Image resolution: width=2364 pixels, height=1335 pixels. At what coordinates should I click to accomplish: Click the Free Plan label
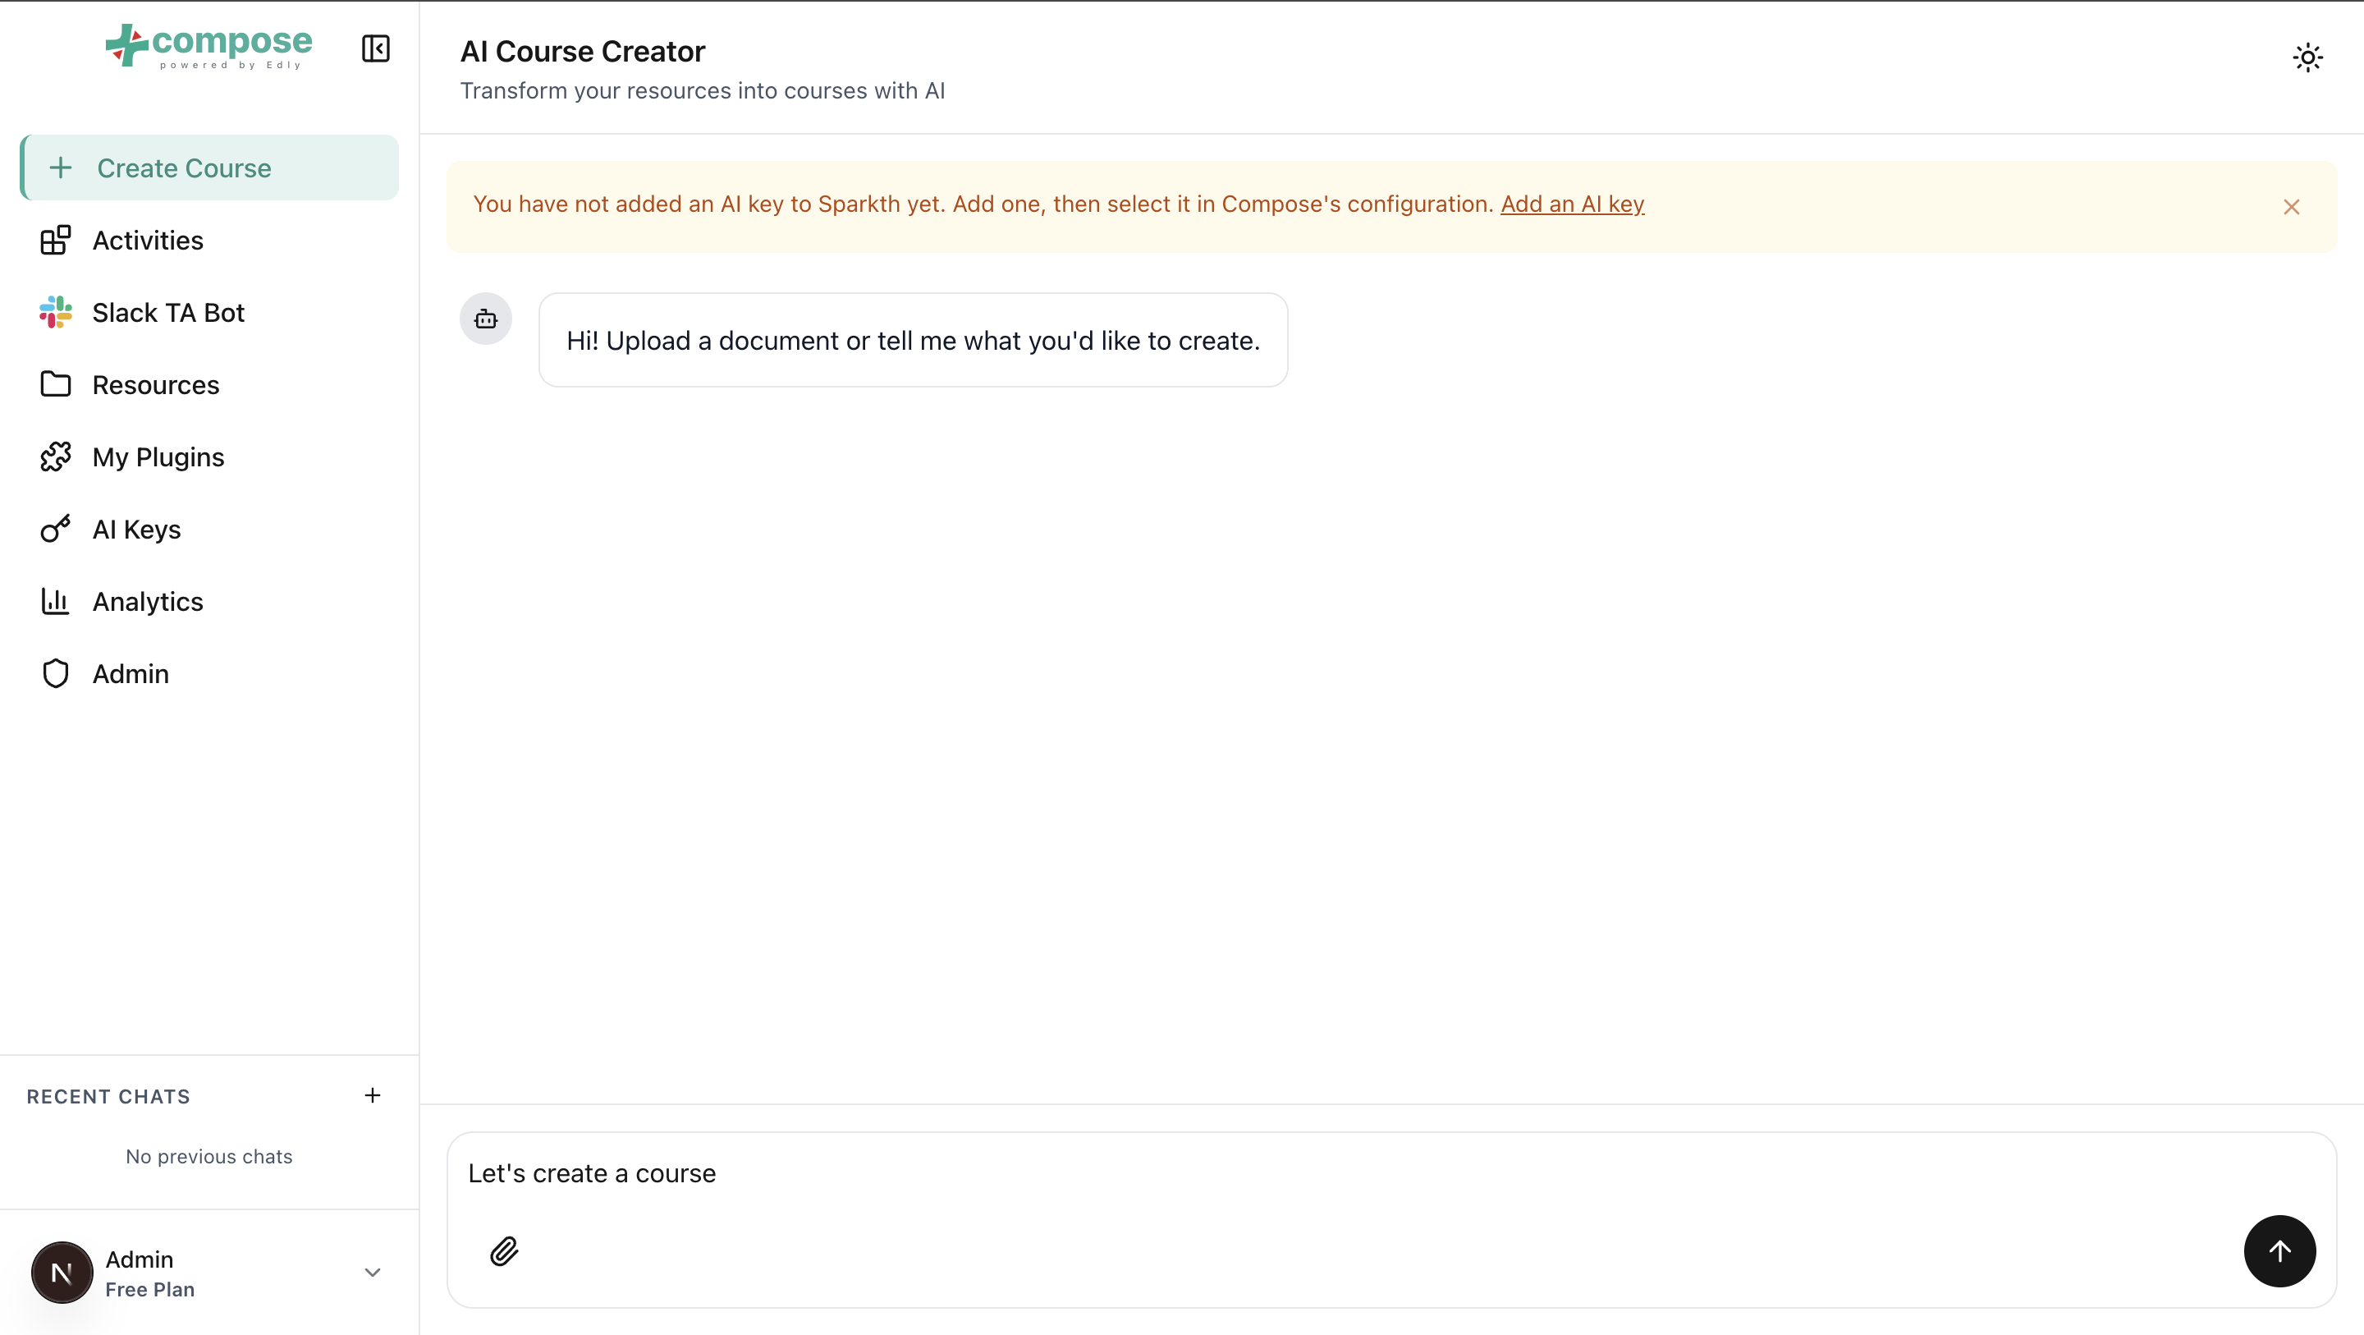(149, 1289)
